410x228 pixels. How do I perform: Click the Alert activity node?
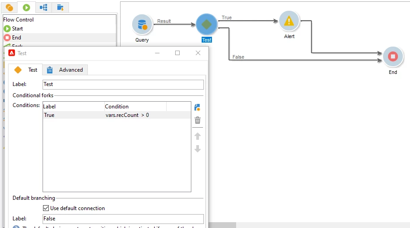(289, 21)
